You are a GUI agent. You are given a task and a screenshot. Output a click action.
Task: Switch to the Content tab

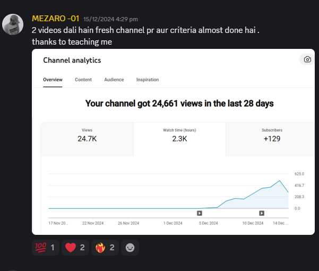pos(83,80)
